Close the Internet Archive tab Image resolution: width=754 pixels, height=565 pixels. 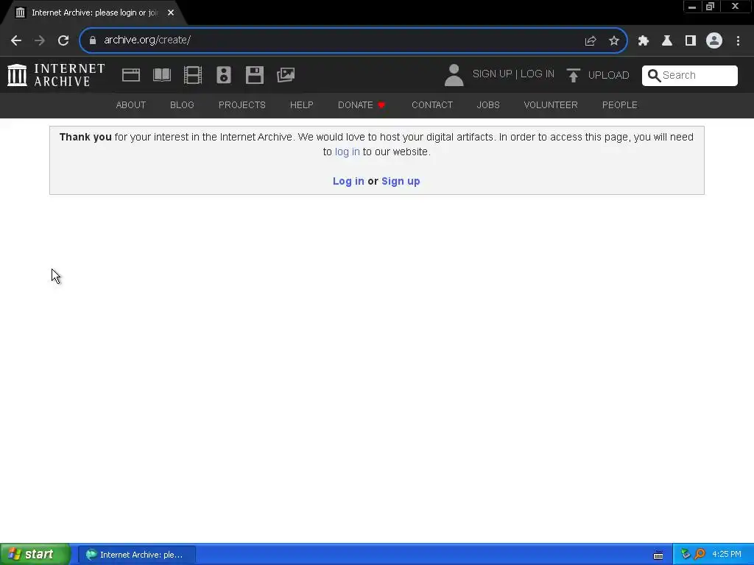point(171,13)
